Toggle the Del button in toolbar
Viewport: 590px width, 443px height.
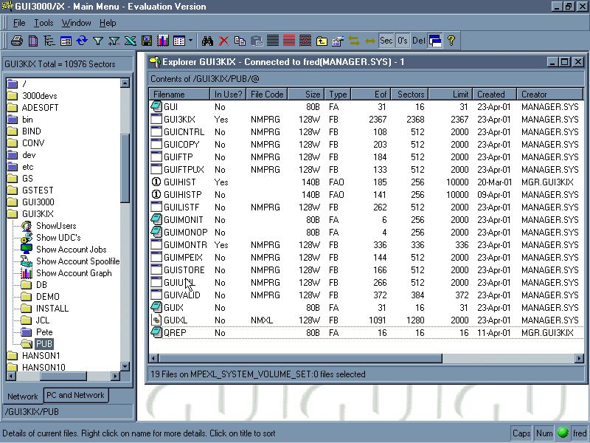(418, 41)
